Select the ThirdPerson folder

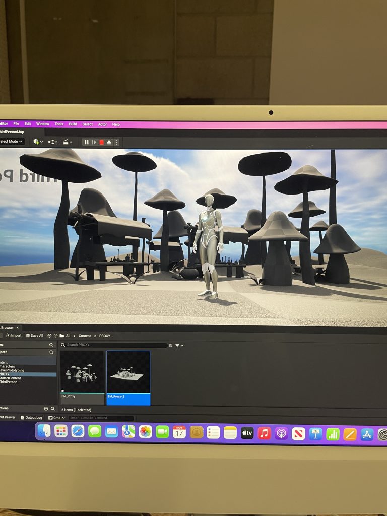pos(9,382)
